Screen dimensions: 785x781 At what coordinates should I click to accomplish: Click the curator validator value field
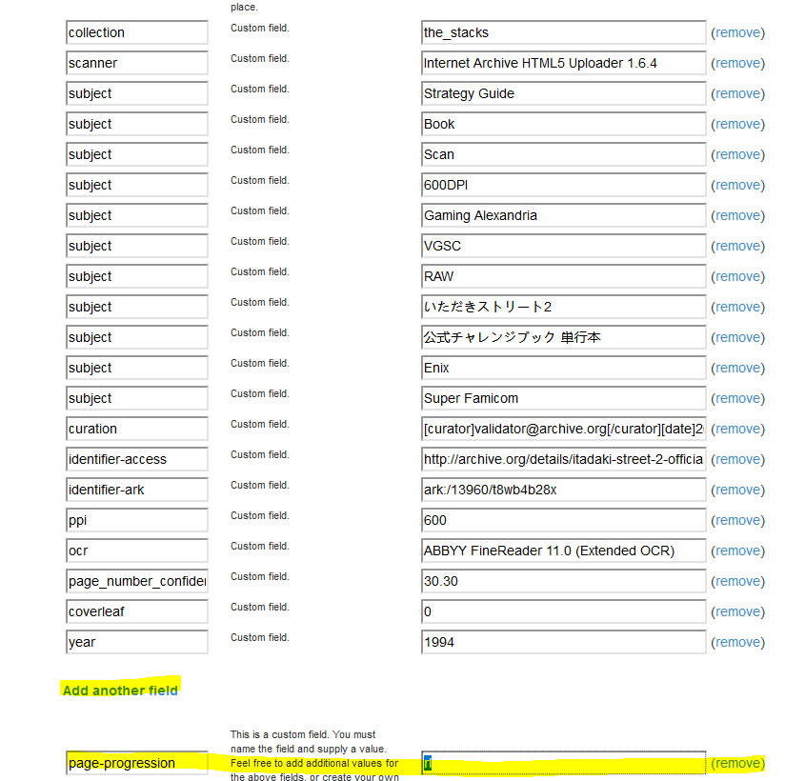click(564, 429)
